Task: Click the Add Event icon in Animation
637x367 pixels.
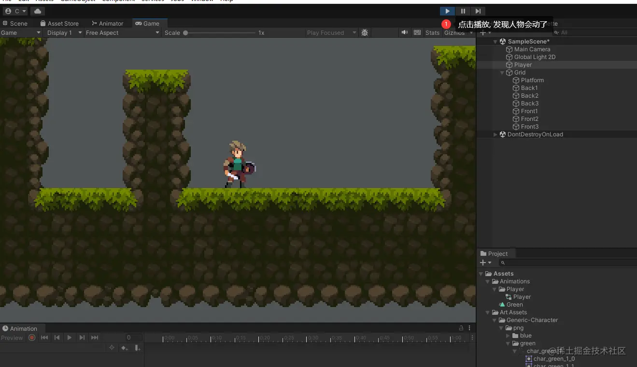Action: (137, 348)
